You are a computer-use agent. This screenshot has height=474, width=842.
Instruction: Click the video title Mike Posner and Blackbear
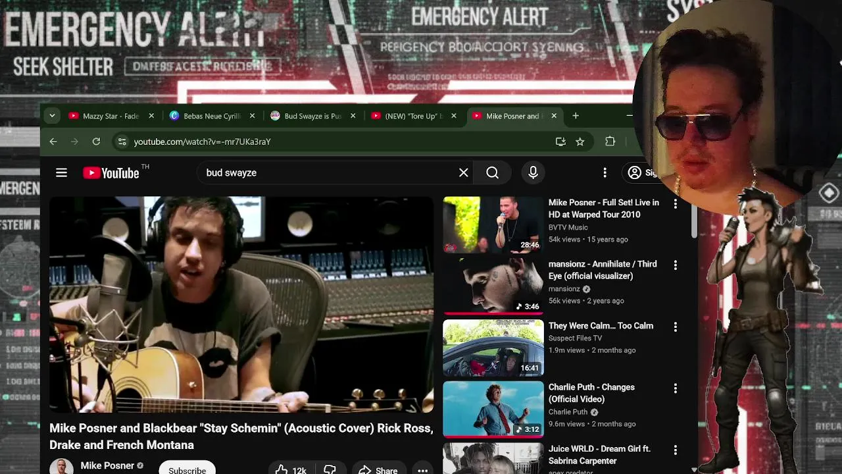pos(241,436)
